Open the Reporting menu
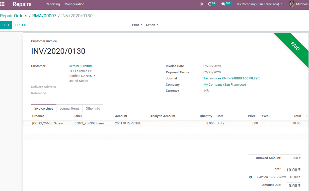 [53, 4]
